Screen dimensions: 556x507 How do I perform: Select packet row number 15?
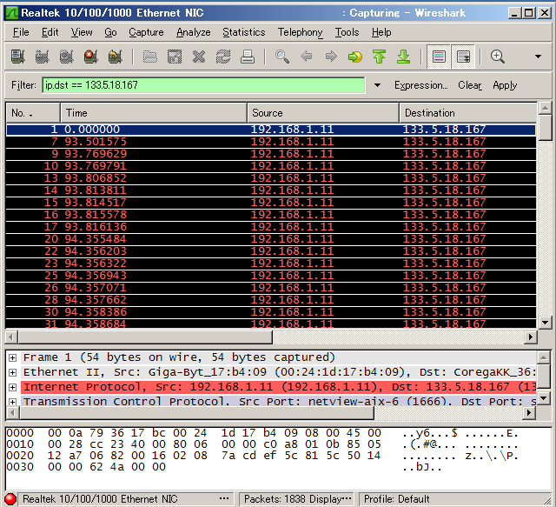(271, 203)
